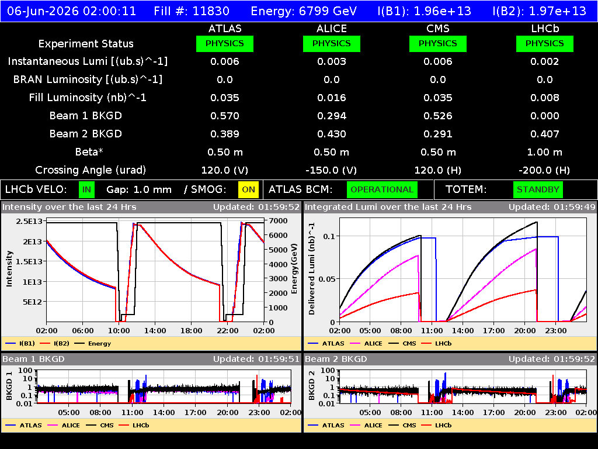Click the Integrated Lumi plot area
The height and width of the screenshot is (449, 598).
tap(463, 270)
